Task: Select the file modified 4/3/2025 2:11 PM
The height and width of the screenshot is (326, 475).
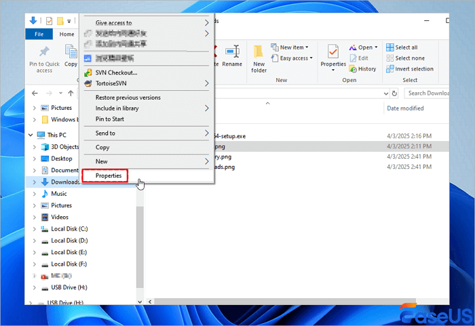Action: click(331, 146)
